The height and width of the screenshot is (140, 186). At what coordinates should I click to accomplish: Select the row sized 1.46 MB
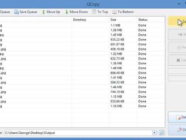[x=82, y=87]
